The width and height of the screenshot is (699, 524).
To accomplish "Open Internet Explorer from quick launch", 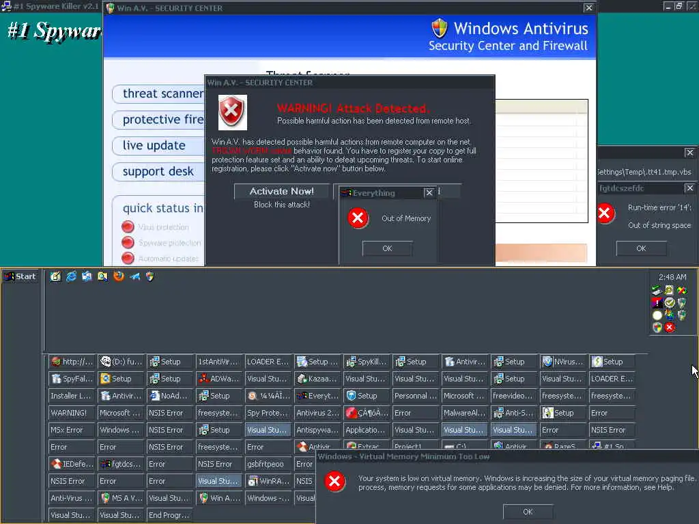I will tap(71, 277).
